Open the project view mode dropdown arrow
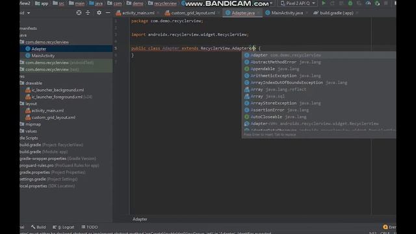 coord(29,13)
